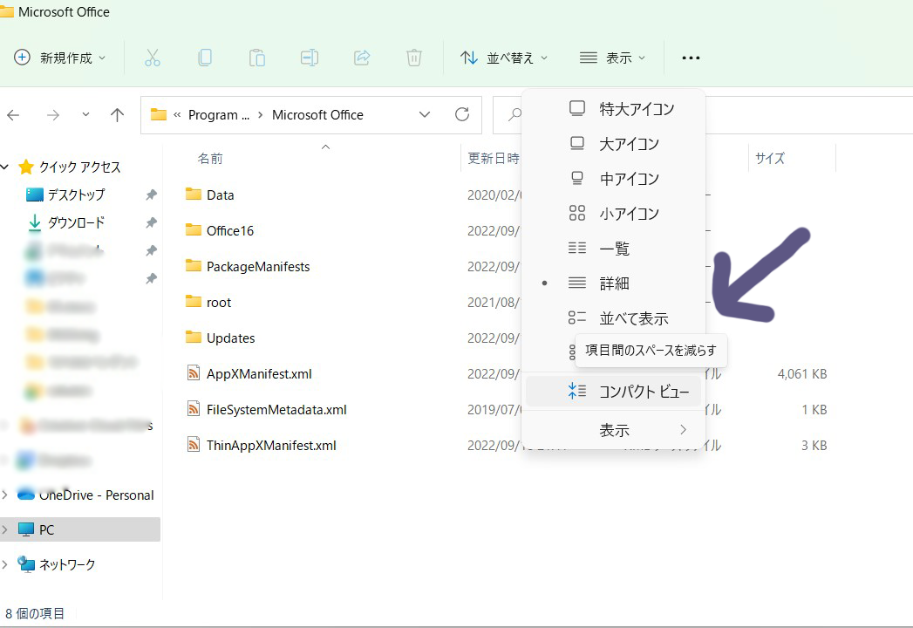This screenshot has height=628, width=913.
Task: Select FileSystemMetadata.xml file name
Action: coord(276,410)
